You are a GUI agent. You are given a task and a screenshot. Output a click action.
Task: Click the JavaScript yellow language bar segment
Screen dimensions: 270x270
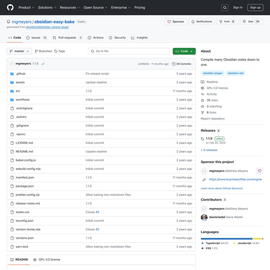257,239
